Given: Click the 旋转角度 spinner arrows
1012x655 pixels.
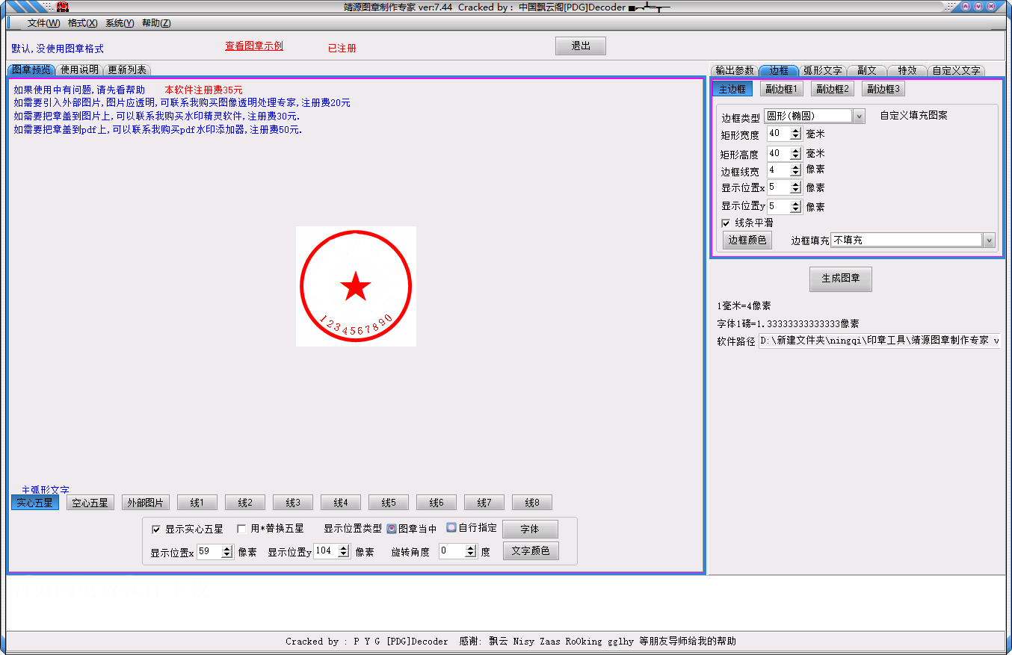Looking at the screenshot, I should 471,551.
